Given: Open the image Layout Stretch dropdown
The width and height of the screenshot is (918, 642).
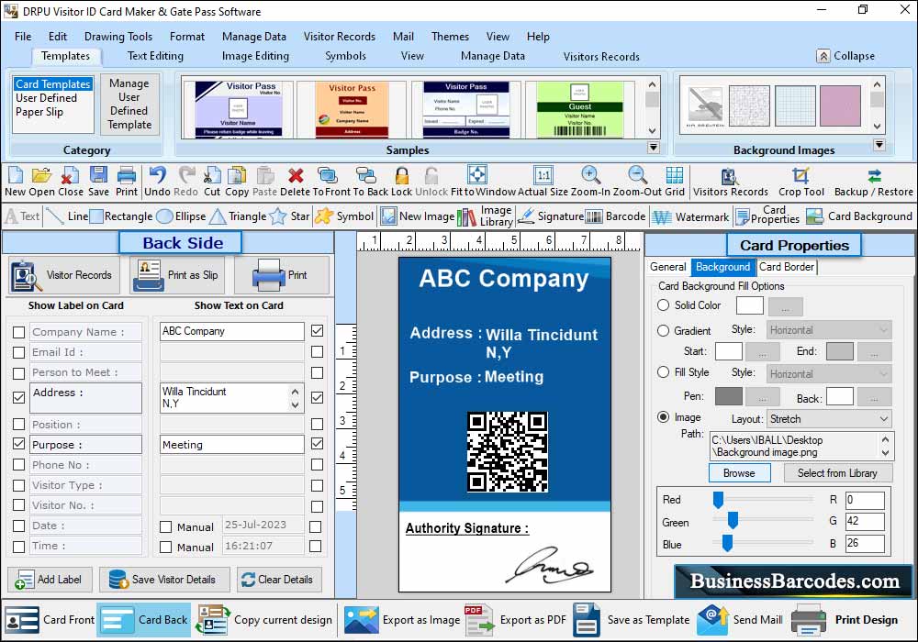Looking at the screenshot, I should click(829, 418).
